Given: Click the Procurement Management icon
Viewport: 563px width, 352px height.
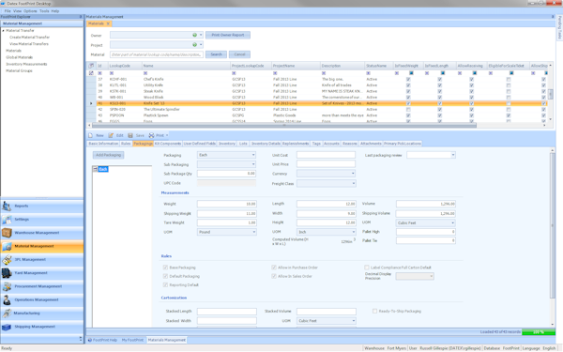Looking at the screenshot, I should click(7, 286).
